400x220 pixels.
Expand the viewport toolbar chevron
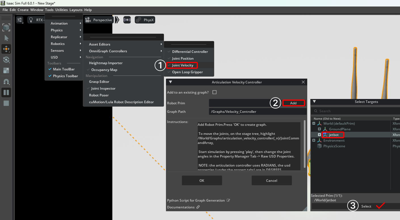click(117, 20)
